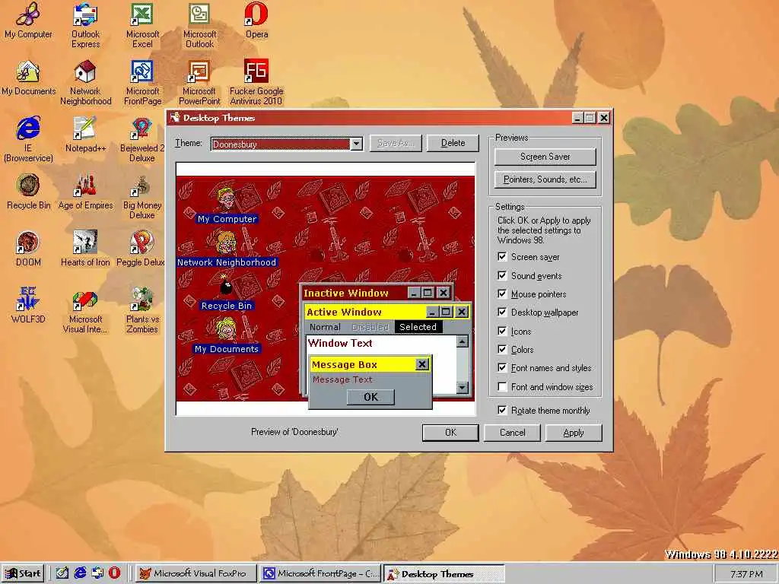Open Bejeweled 2 Deluxe shortcut
The width and height of the screenshot is (779, 584).
pos(142,140)
